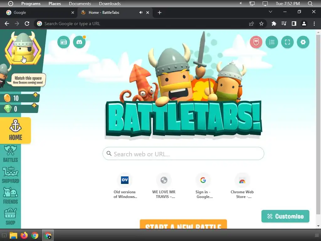Open the clock showing Tue 7:52 PM
Viewport: 321px width, 241px height.
point(288,3)
